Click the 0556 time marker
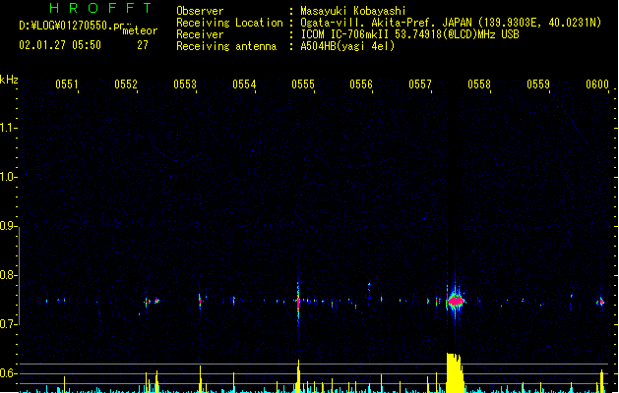The image size is (619, 393). (x=361, y=84)
